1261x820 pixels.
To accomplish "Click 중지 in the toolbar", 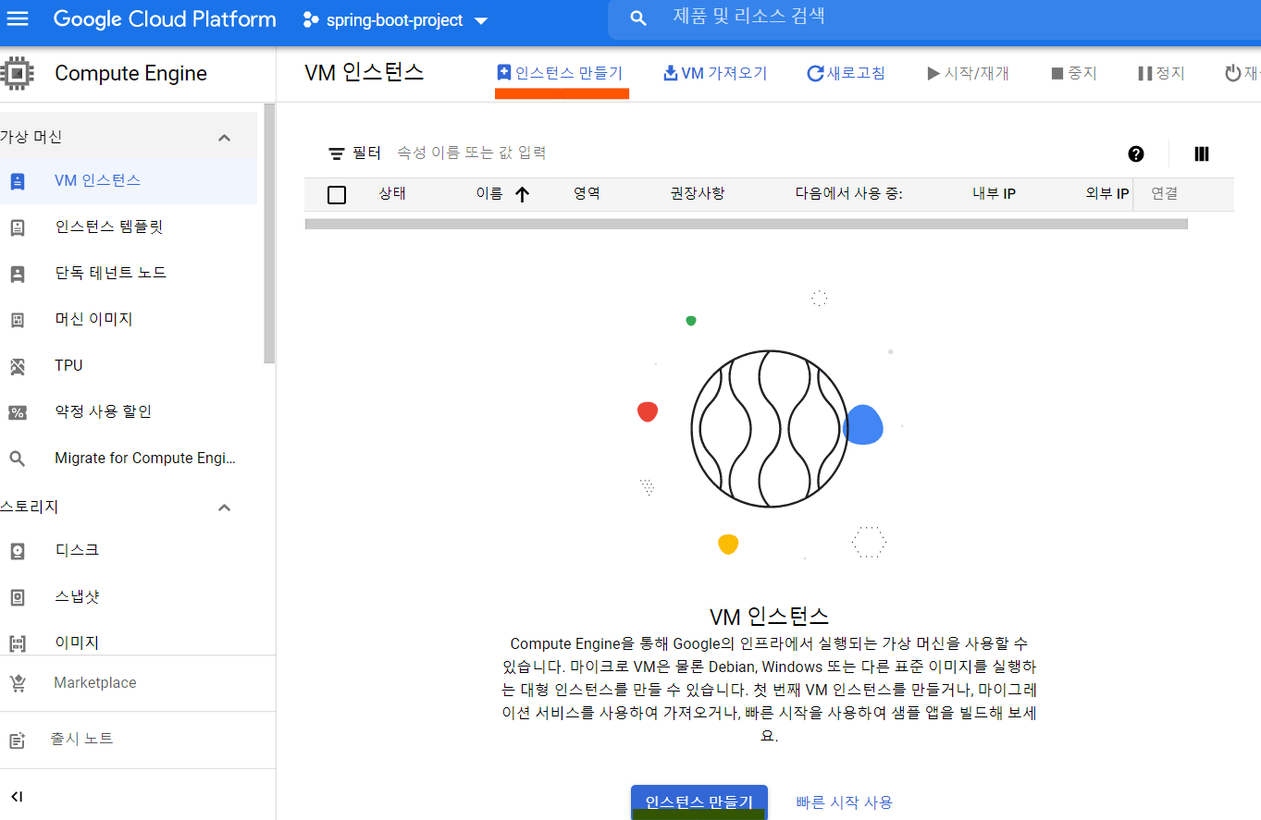I will (1073, 73).
